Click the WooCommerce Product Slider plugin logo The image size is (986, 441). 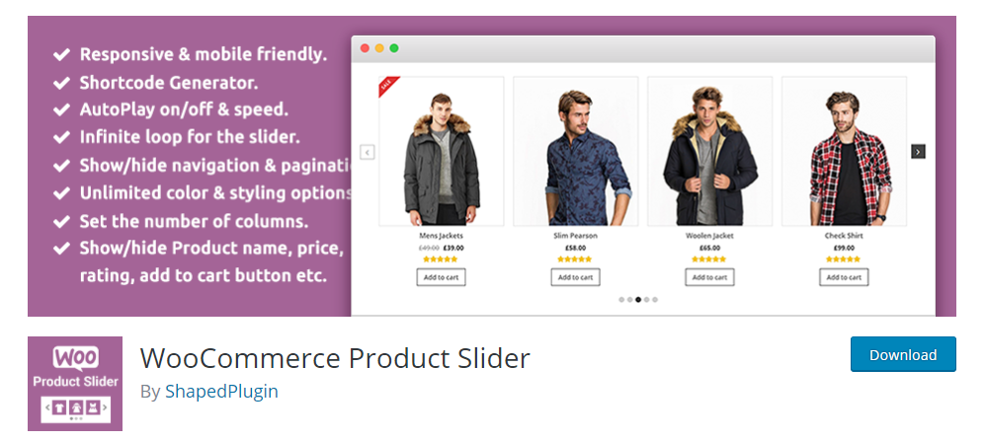[x=75, y=384]
